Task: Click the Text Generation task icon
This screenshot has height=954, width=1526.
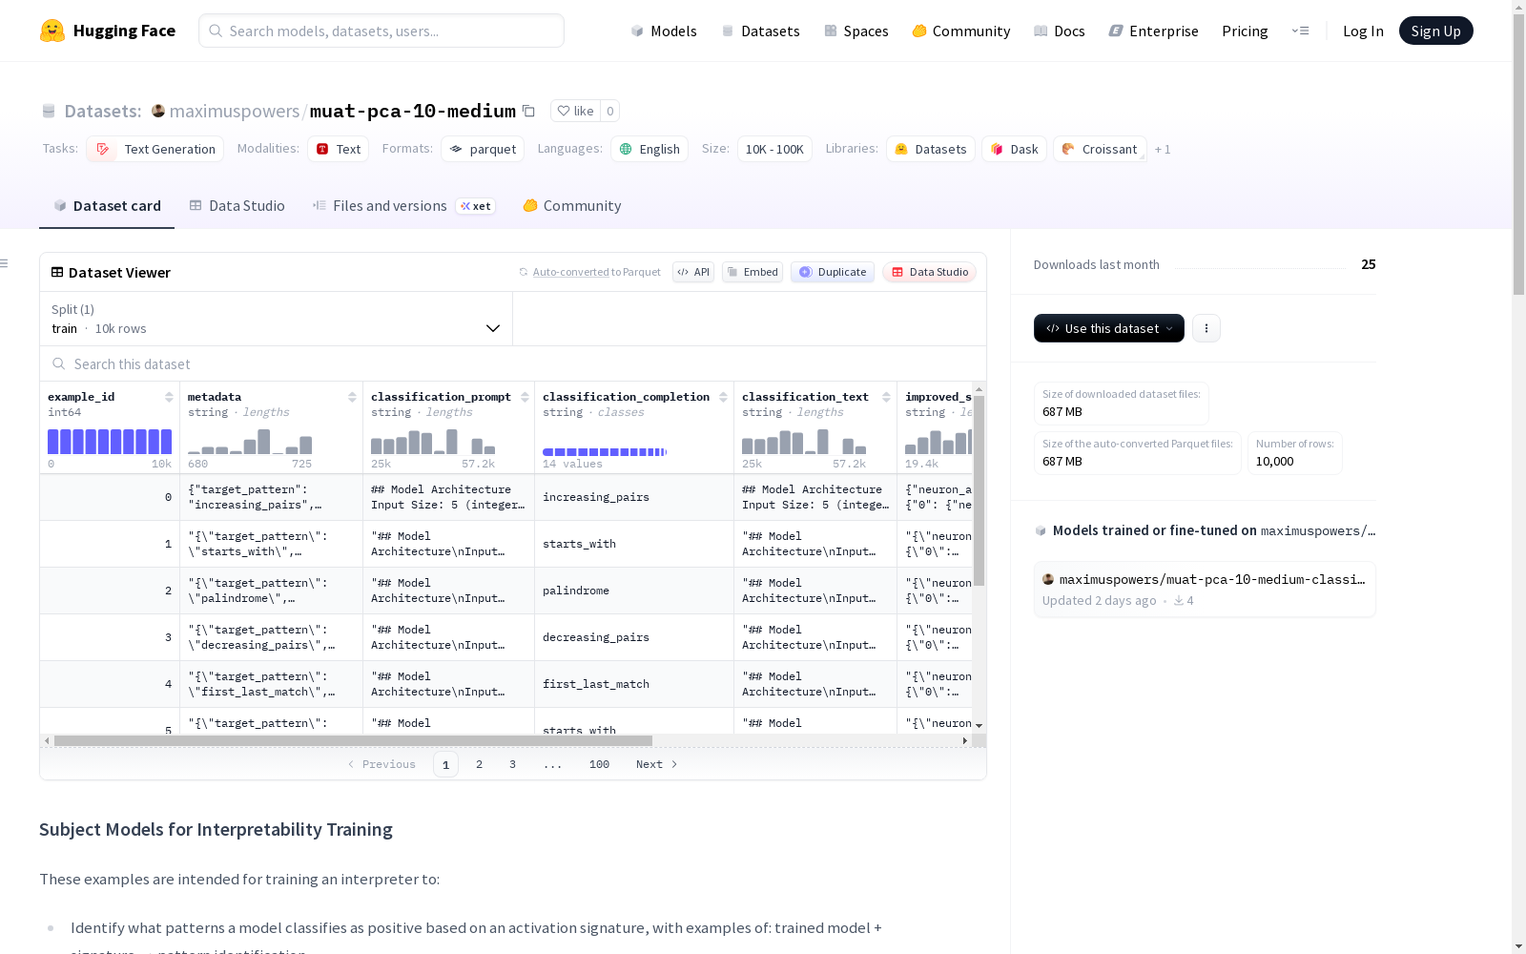Action: point(103,149)
